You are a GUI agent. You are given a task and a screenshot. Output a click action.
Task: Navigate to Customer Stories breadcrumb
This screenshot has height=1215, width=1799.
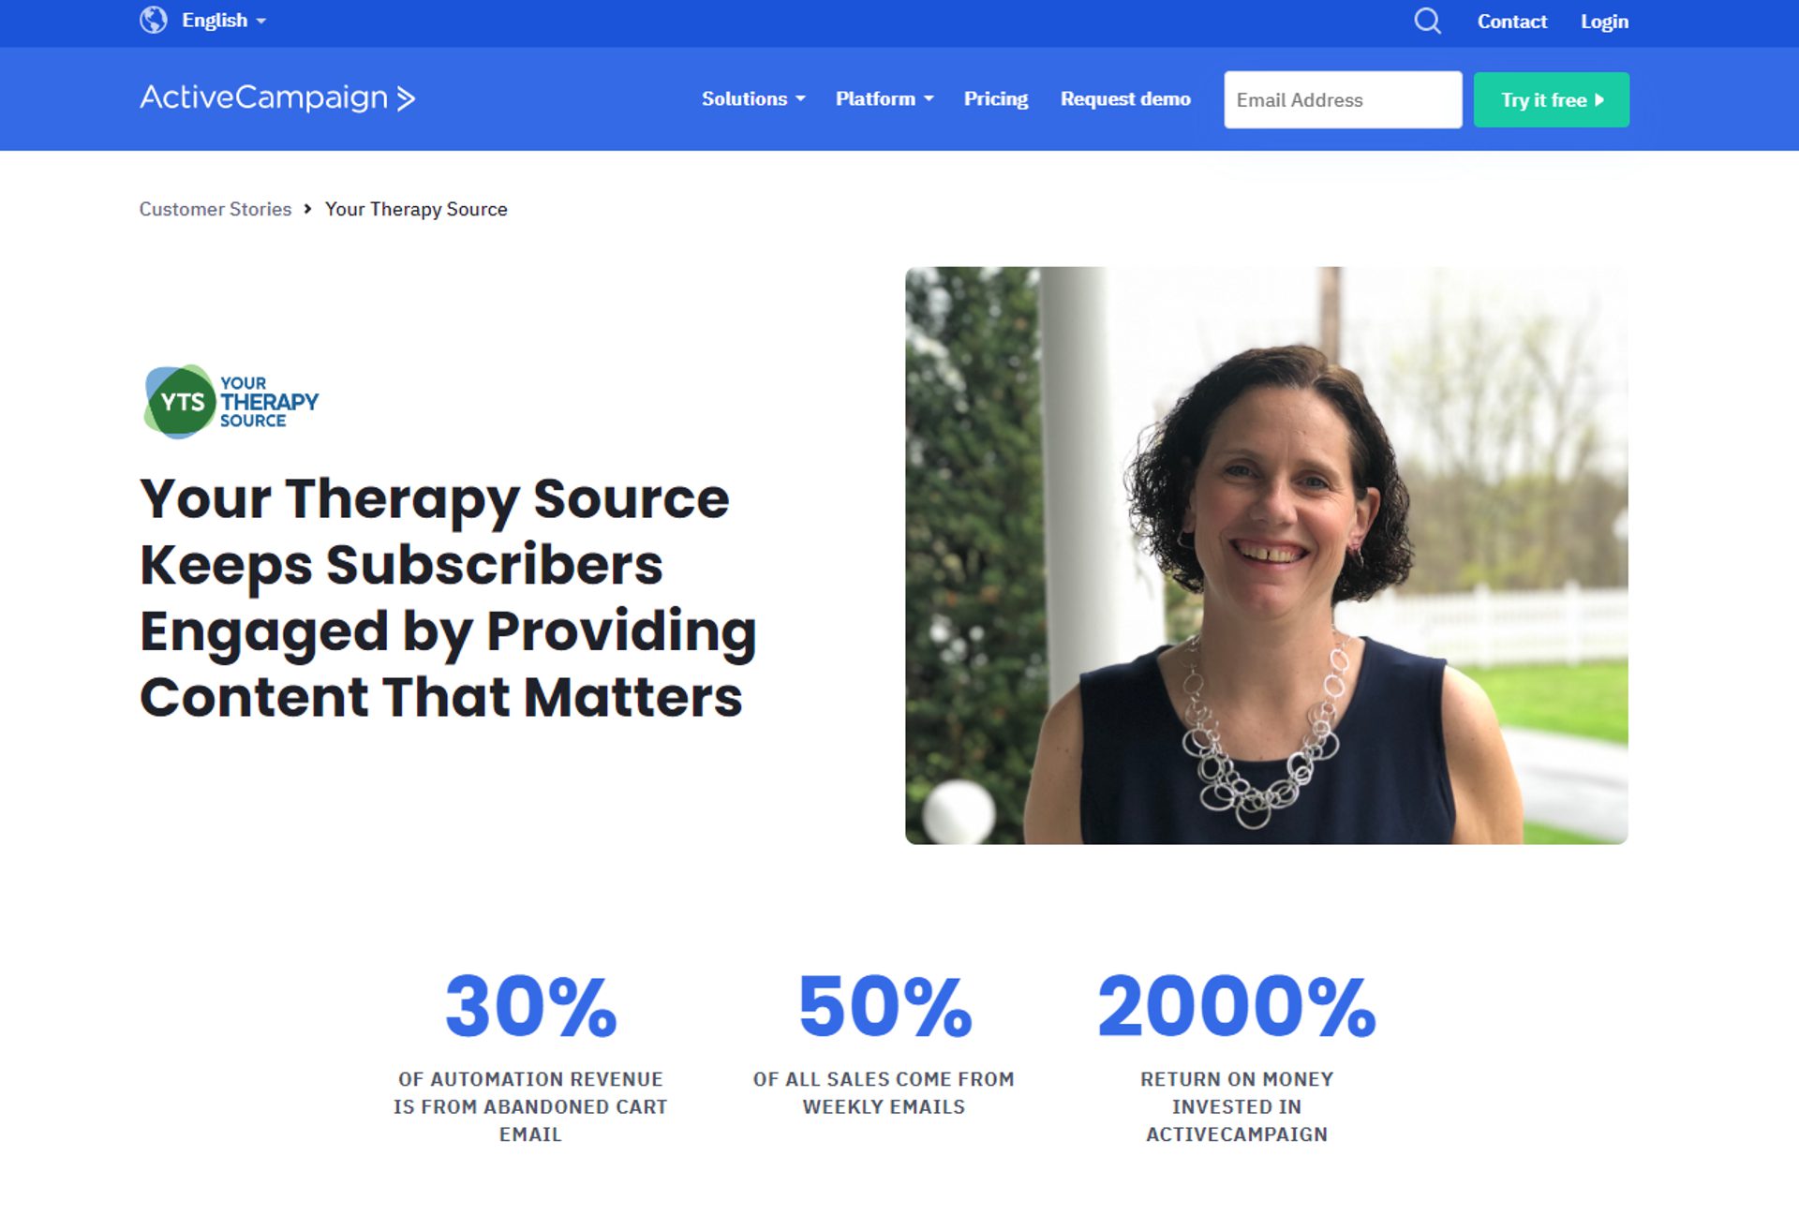(216, 209)
